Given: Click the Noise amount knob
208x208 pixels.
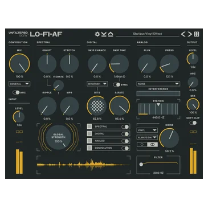Looking at the screenshot, I should pyautogui.click(x=169, y=138).
